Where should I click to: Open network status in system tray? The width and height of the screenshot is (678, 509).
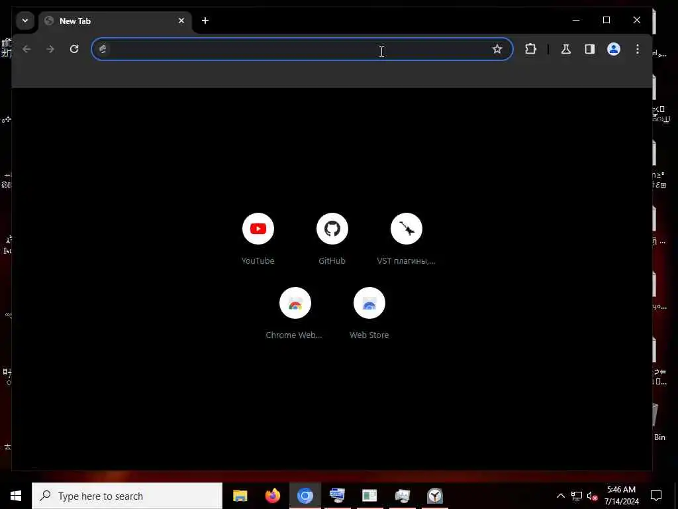577,496
